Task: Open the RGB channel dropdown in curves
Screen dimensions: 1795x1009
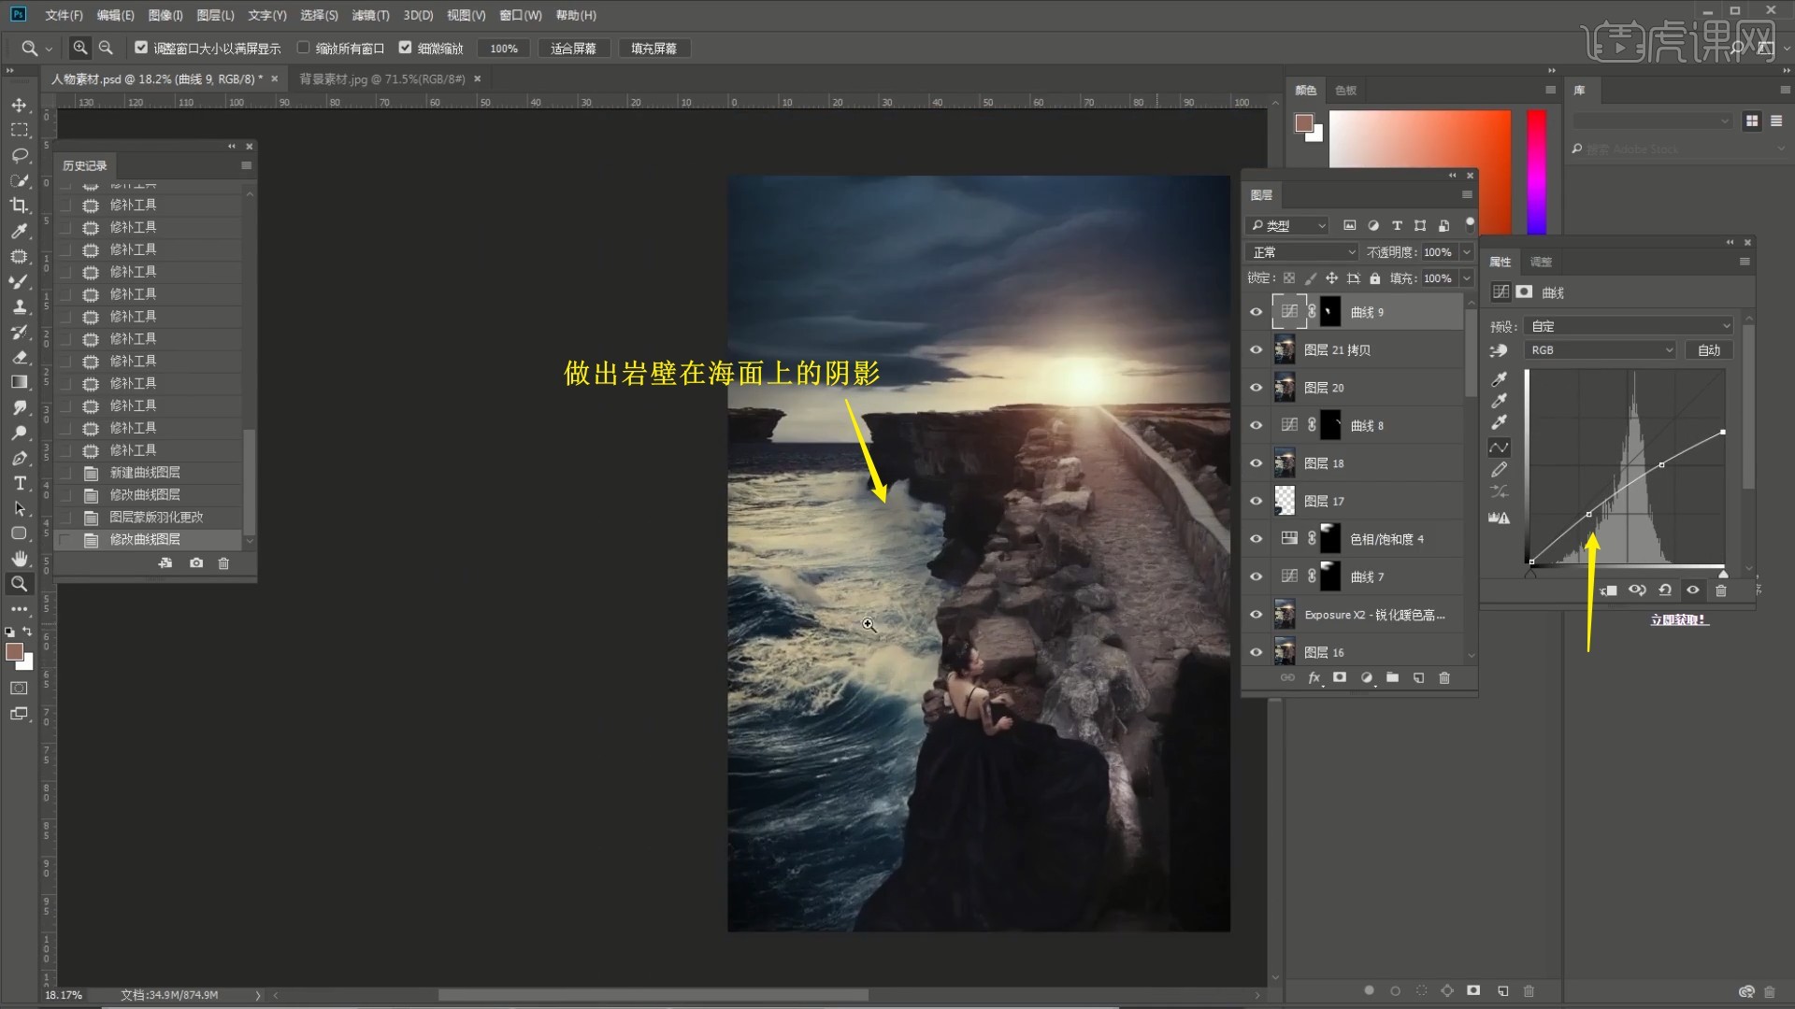Action: coord(1600,350)
